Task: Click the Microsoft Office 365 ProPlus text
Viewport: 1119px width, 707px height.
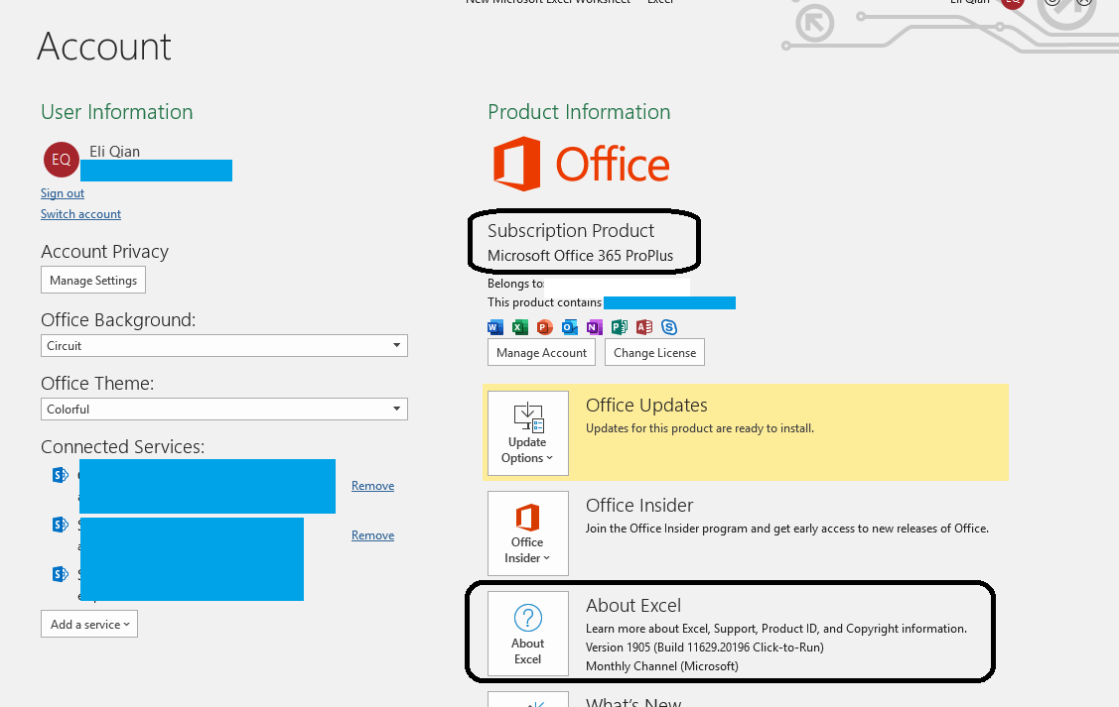Action: (x=580, y=256)
